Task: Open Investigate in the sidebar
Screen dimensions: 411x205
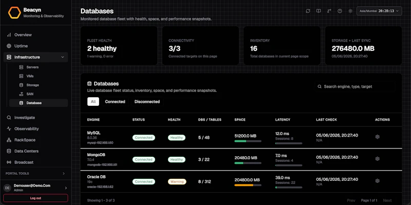Action: click(x=35, y=118)
